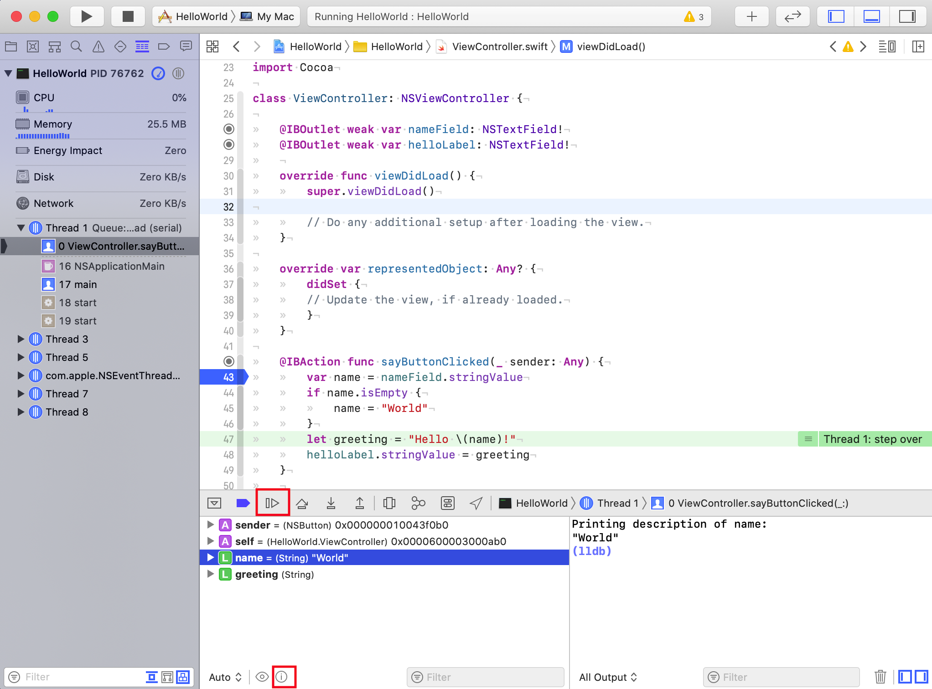Open the Report navigator tab

coord(186,46)
